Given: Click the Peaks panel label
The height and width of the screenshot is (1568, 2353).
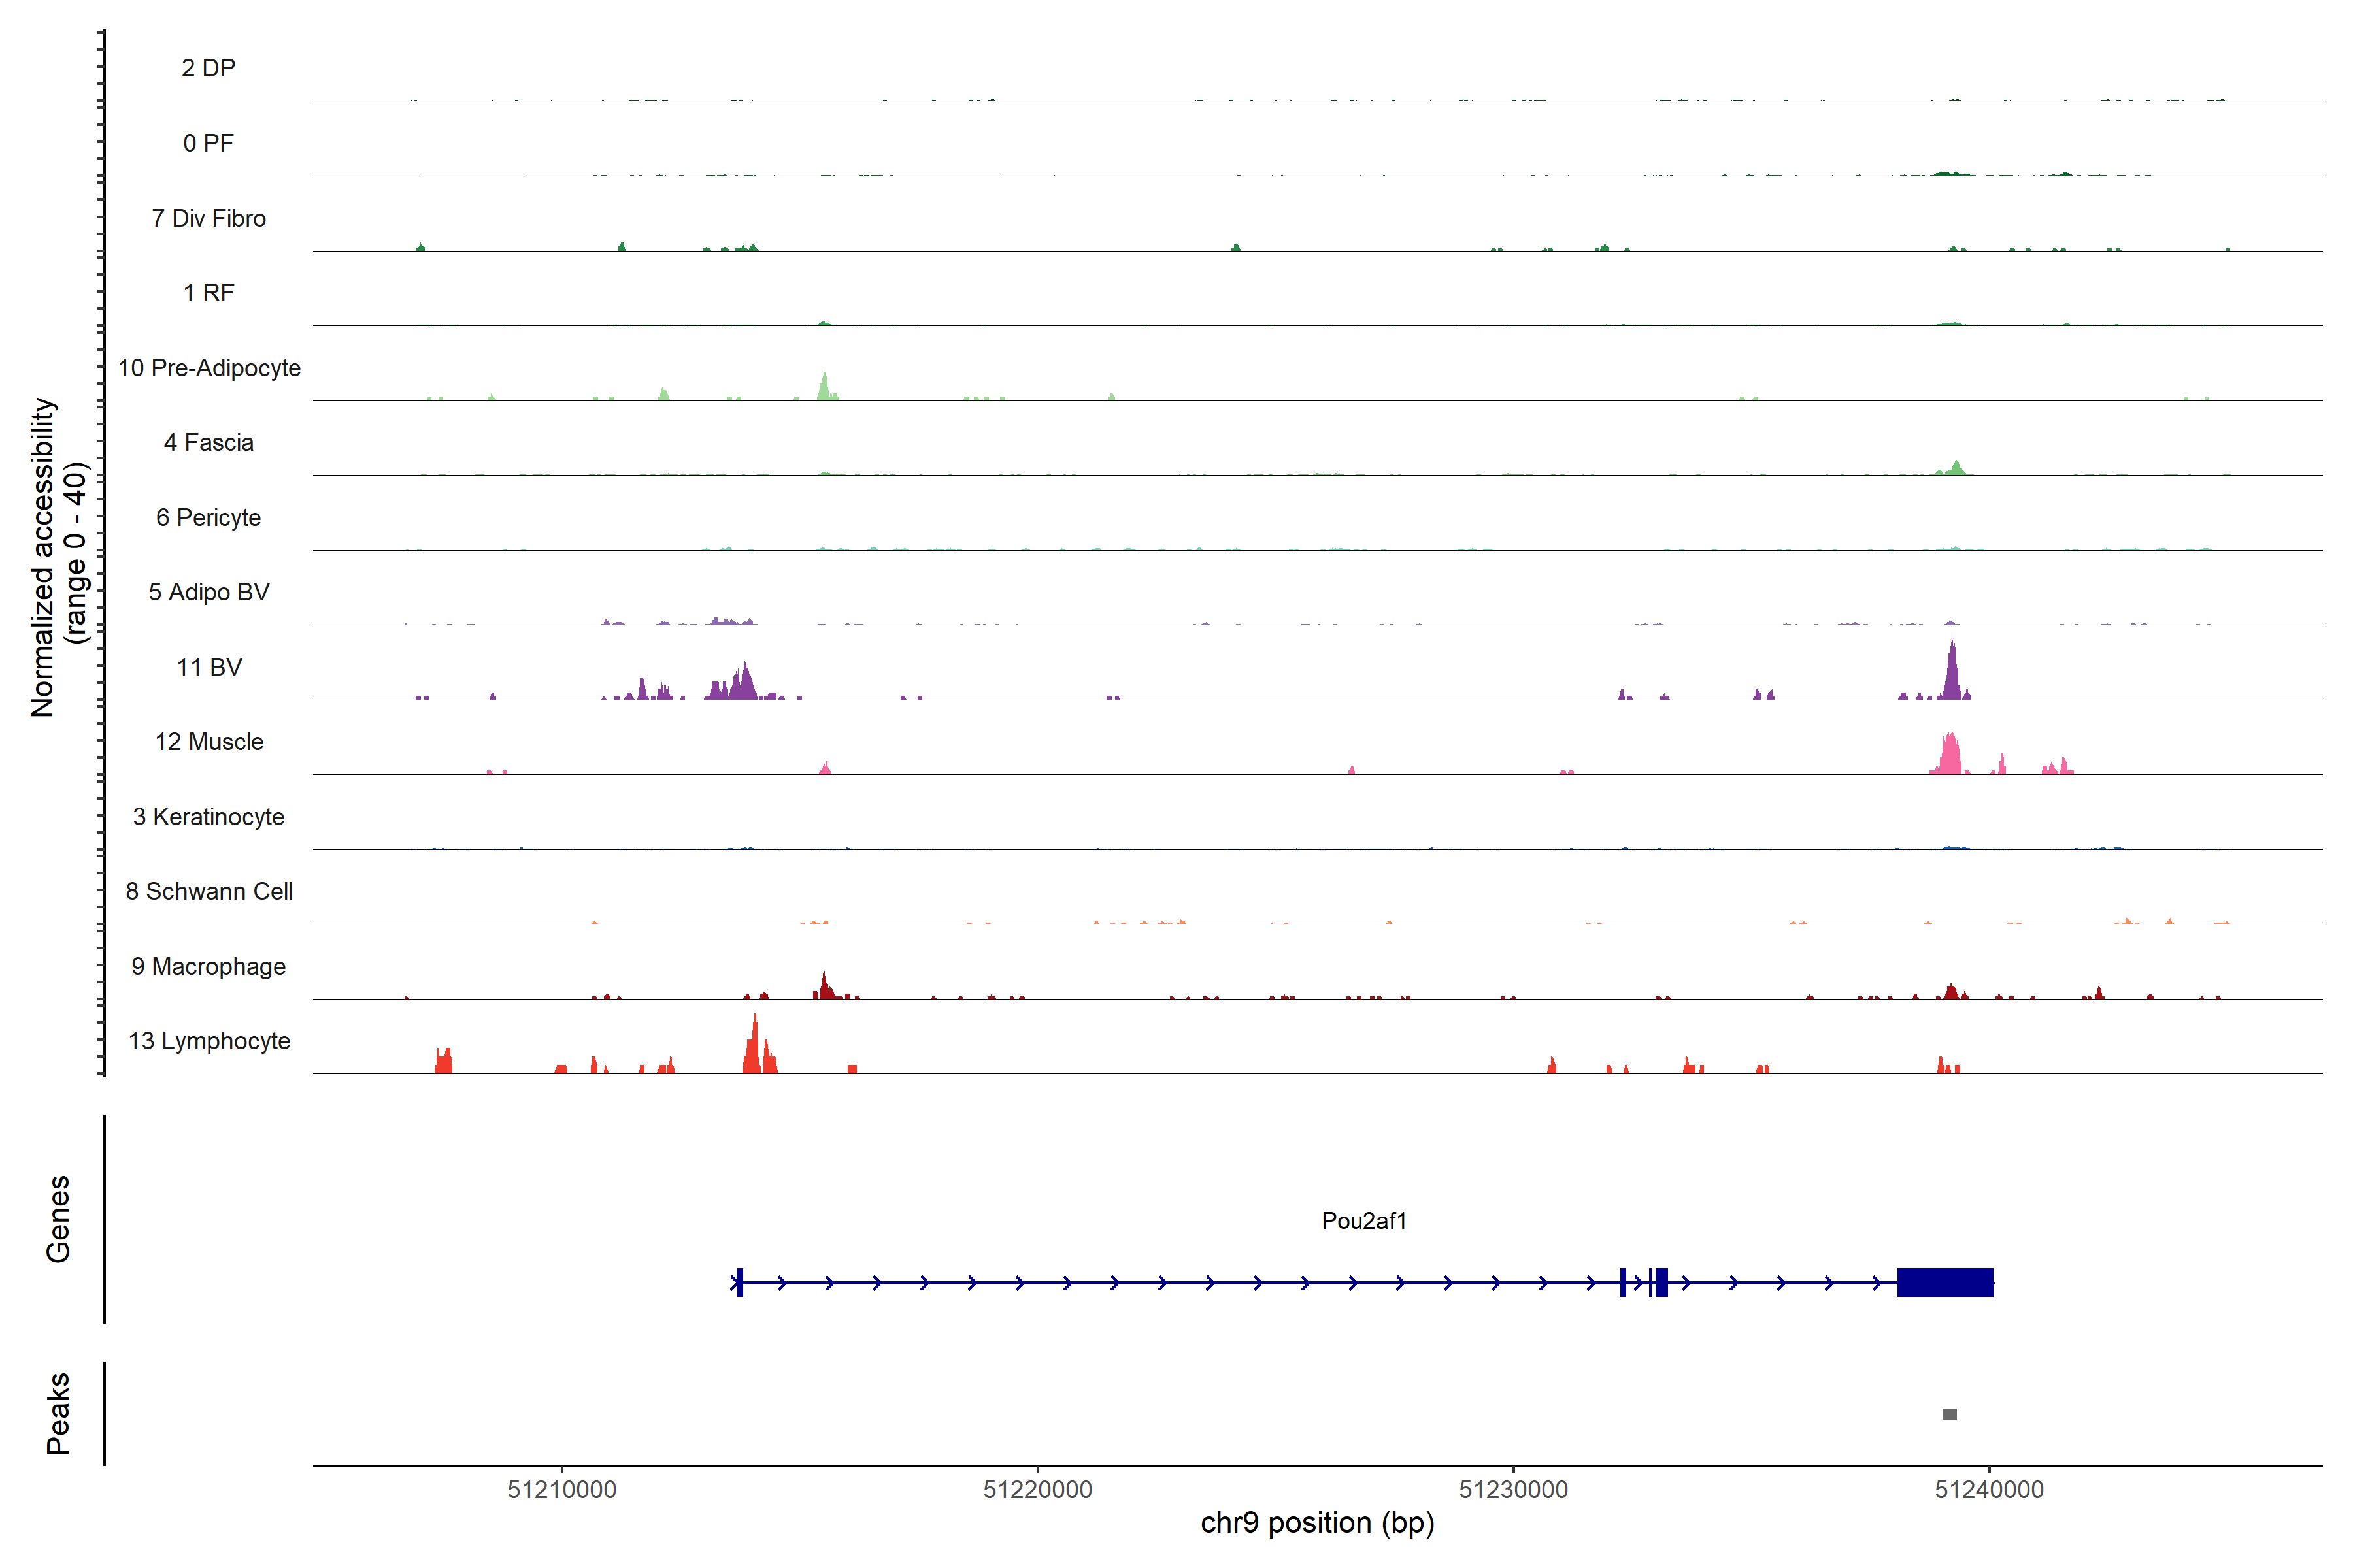Looking at the screenshot, I should coord(58,1413).
